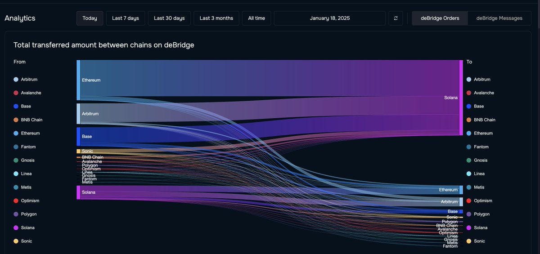Select Last 3 months range
Screen dimensions: 540x254
tap(216, 18)
